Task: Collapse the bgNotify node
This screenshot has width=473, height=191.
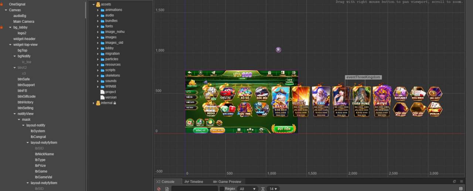Action: pyautogui.click(x=15, y=56)
